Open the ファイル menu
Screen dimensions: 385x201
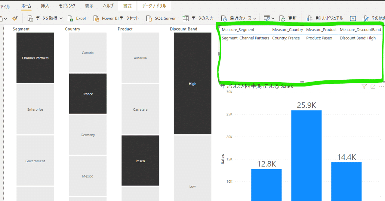click(x=5, y=7)
